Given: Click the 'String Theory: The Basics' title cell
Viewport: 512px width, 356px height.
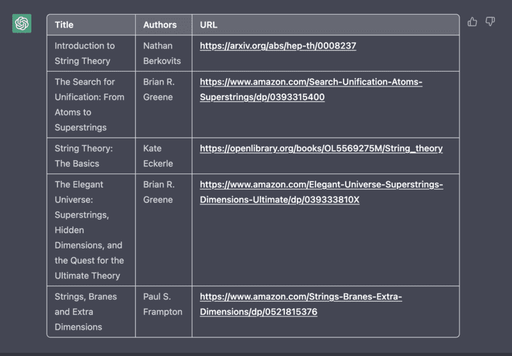Looking at the screenshot, I should click(83, 156).
